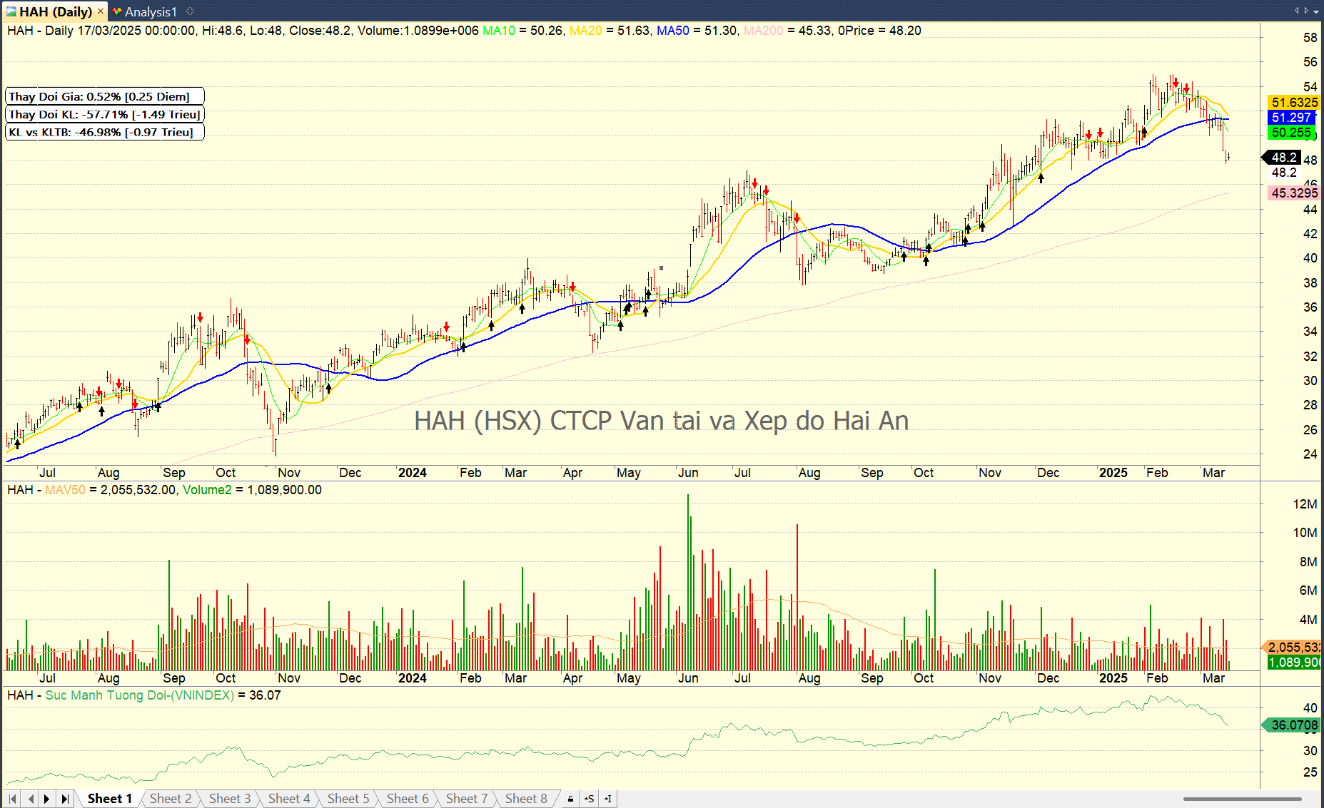Image resolution: width=1324 pixels, height=808 pixels.
Task: Click the blue 51.297 axis value tag
Action: [1292, 118]
